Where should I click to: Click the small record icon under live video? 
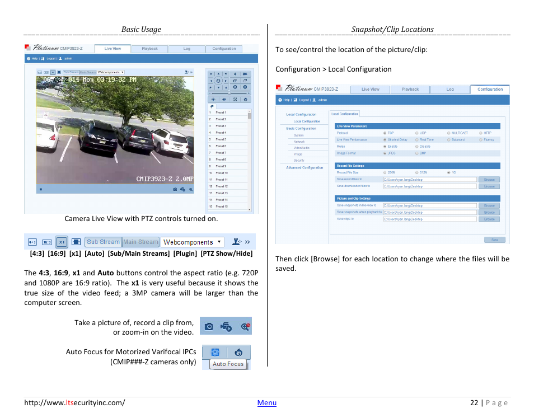[183, 189]
